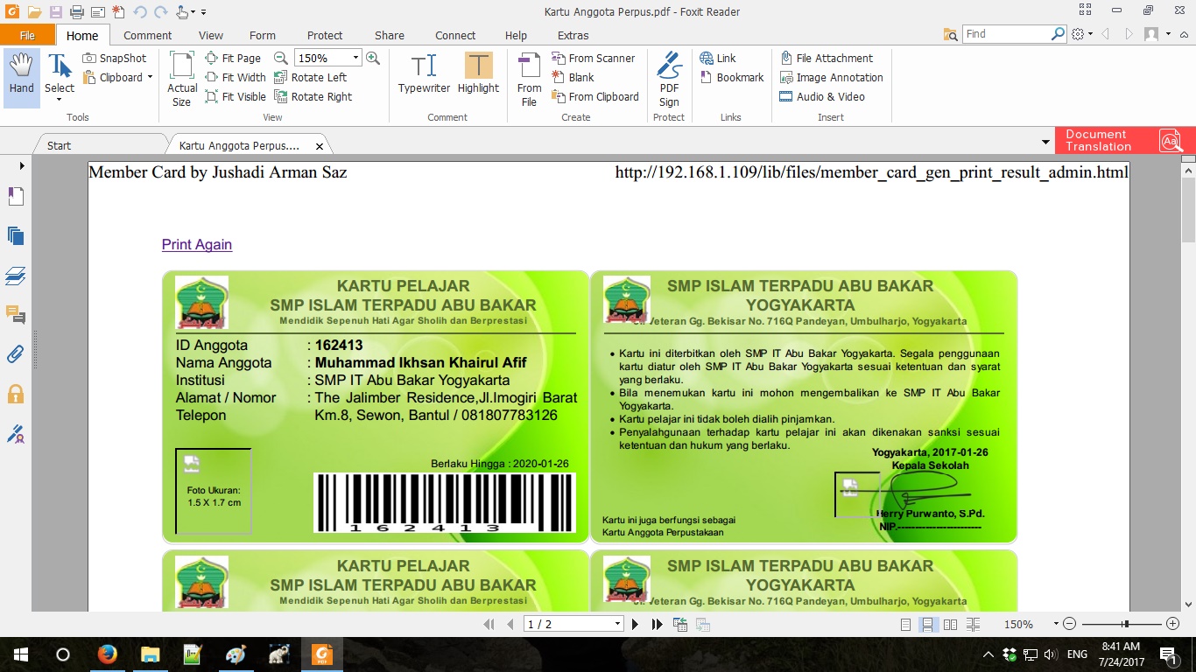
Task: Open the Attachments paperclip panel
Action: 16,353
